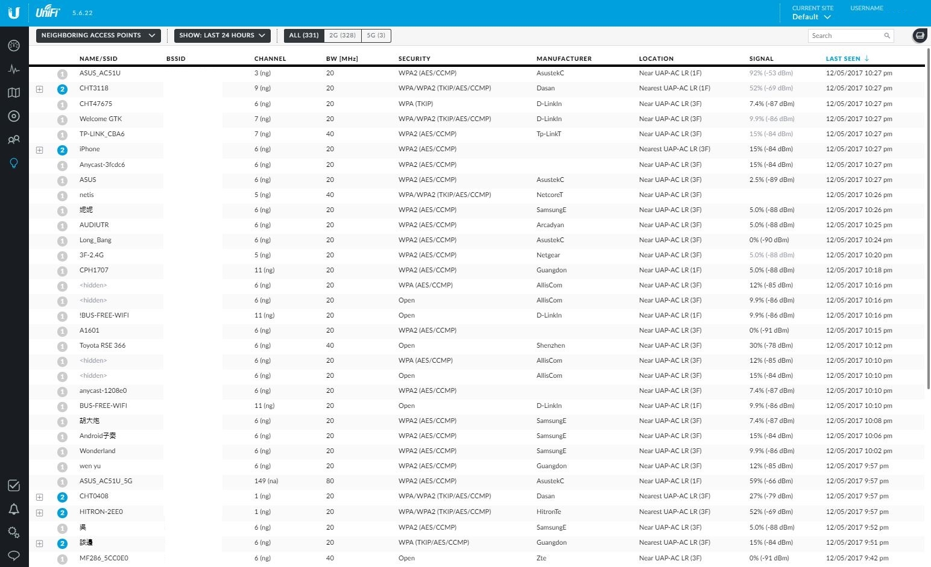The width and height of the screenshot is (931, 567).
Task: Click the blue 2 badge for HITRON-2EE0
Action: [62, 513]
